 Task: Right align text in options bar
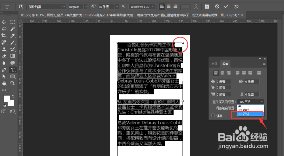(175, 7)
